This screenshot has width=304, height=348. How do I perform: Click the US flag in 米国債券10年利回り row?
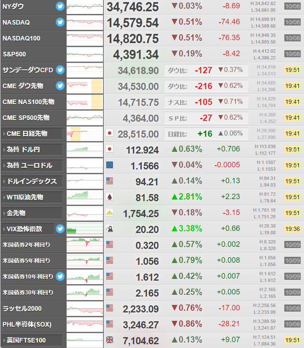click(x=110, y=276)
